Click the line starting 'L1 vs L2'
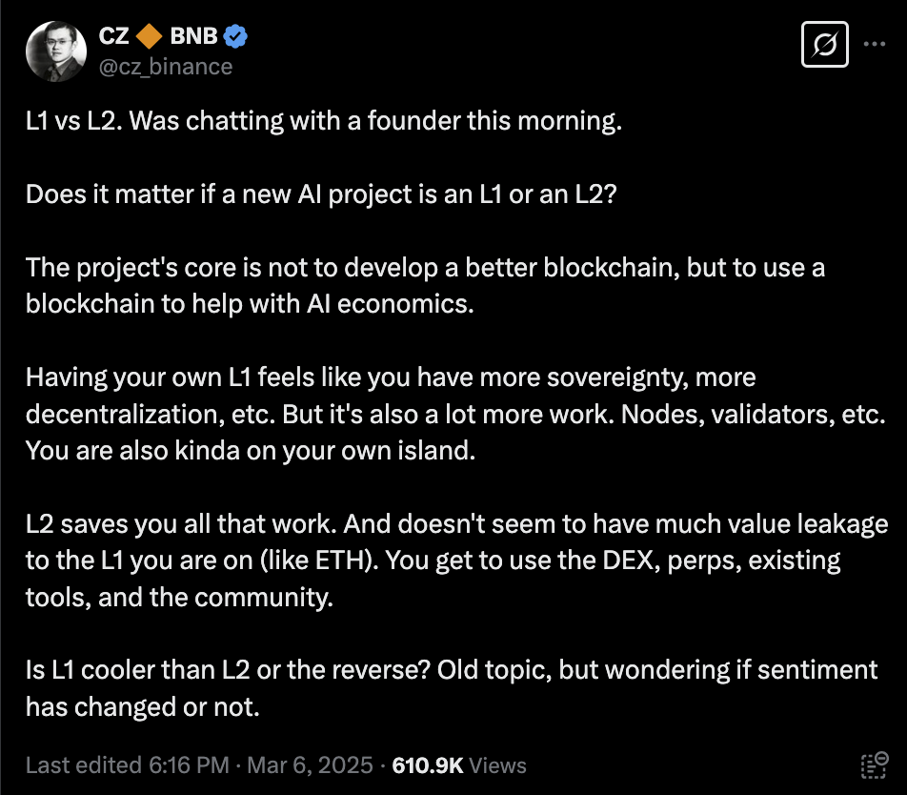Screen dimensions: 907x795 [324, 121]
